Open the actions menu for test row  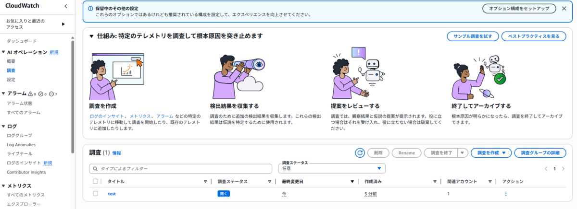click(x=505, y=194)
